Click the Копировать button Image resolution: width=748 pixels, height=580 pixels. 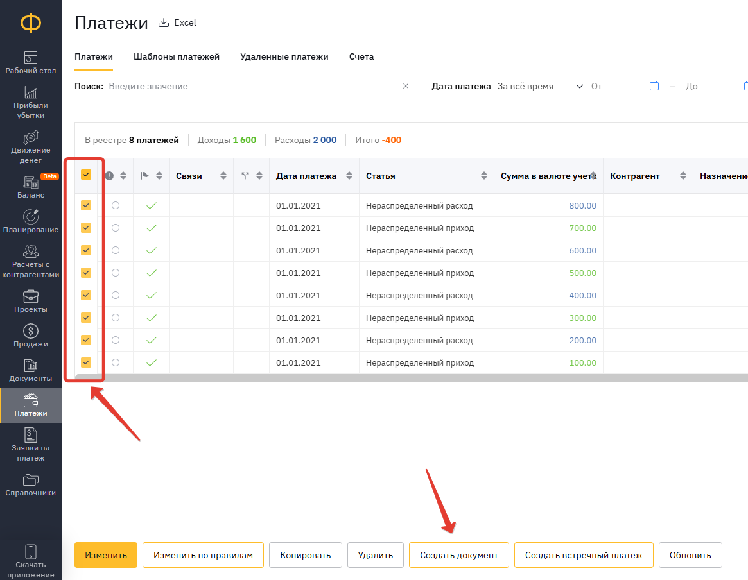[x=306, y=555]
